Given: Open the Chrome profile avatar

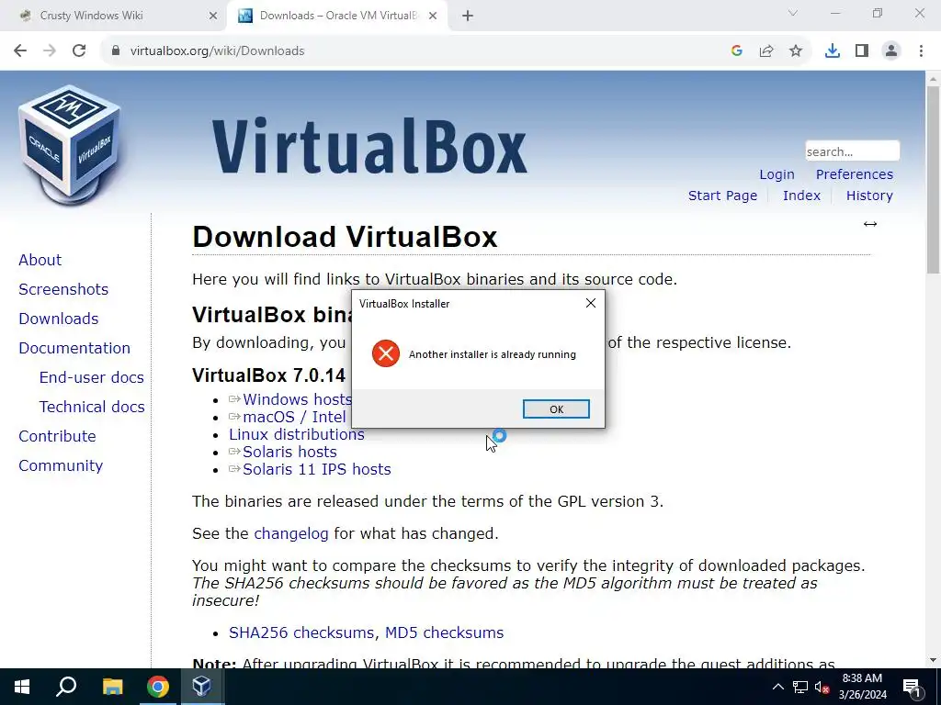Looking at the screenshot, I should pos(891,51).
